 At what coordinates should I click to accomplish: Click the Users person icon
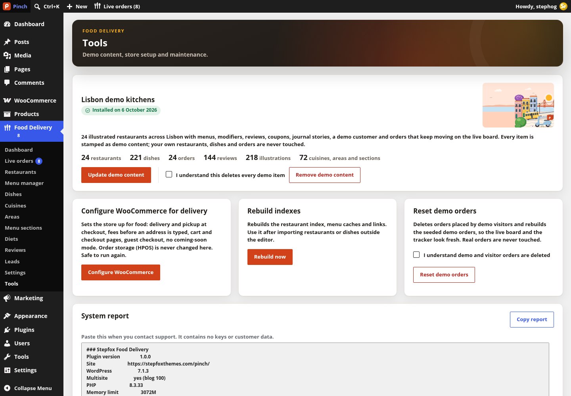(x=7, y=343)
